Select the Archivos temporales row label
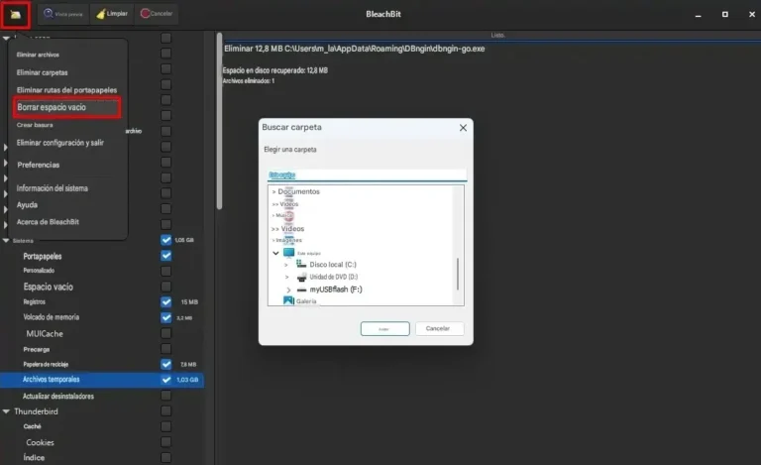The height and width of the screenshot is (465, 761). (x=51, y=380)
